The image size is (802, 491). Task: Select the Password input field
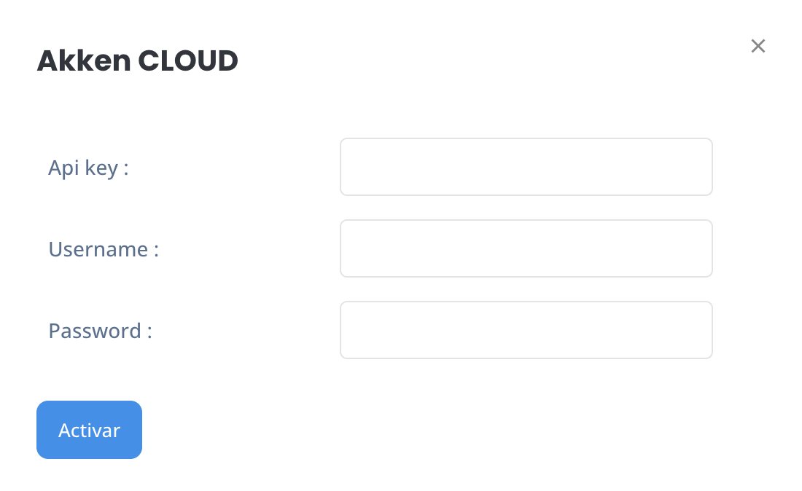tap(526, 330)
